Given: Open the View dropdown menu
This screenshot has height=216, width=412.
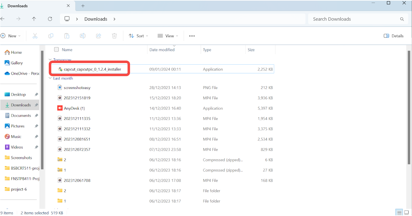Looking at the screenshot, I should pyautogui.click(x=168, y=36).
